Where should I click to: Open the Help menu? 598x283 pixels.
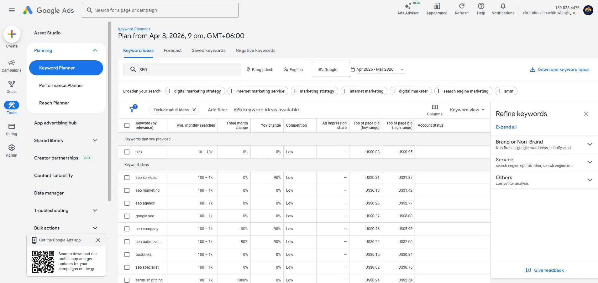click(481, 9)
